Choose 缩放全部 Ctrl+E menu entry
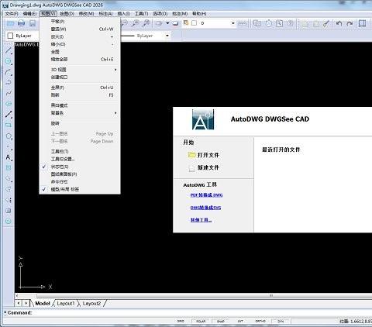The image size is (372, 327). [x=80, y=60]
